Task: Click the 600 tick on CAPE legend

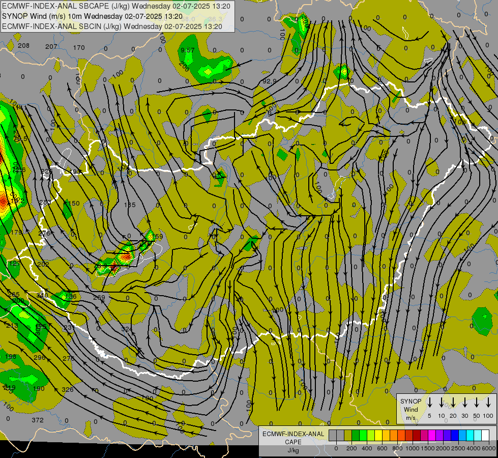Action: click(382, 448)
